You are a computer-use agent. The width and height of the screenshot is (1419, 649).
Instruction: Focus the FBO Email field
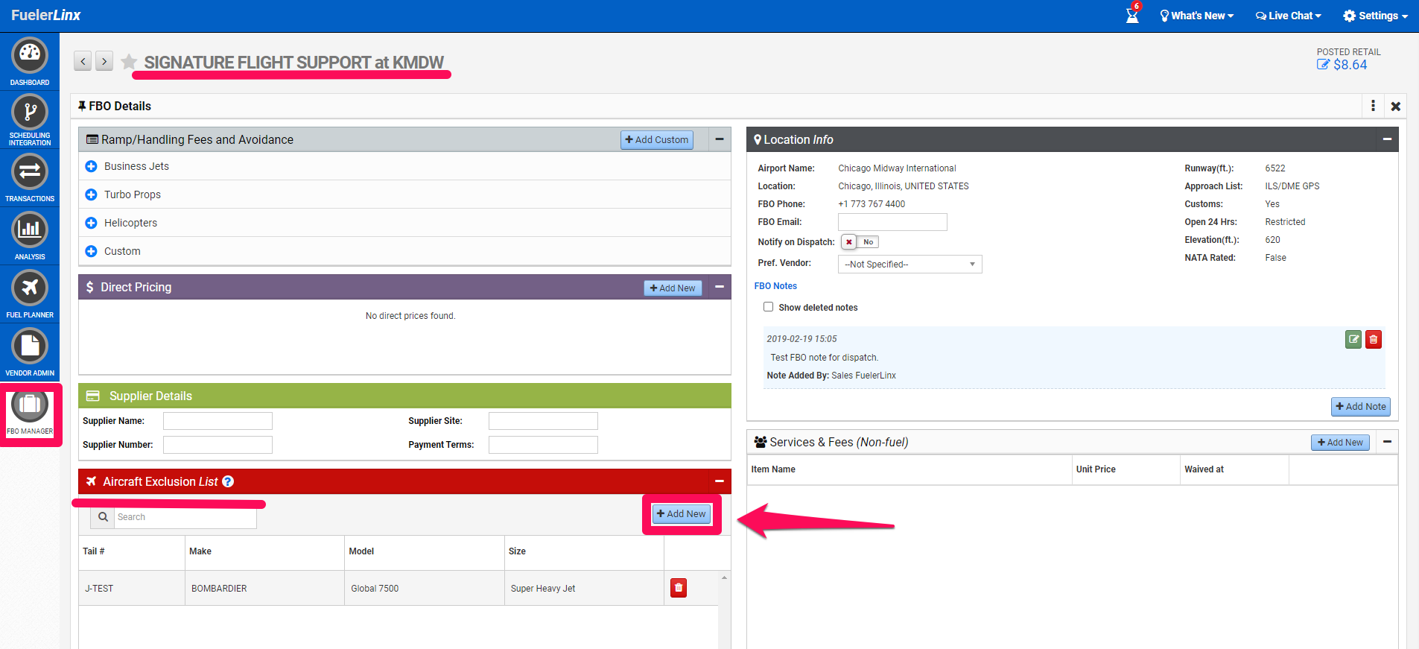[x=892, y=222]
